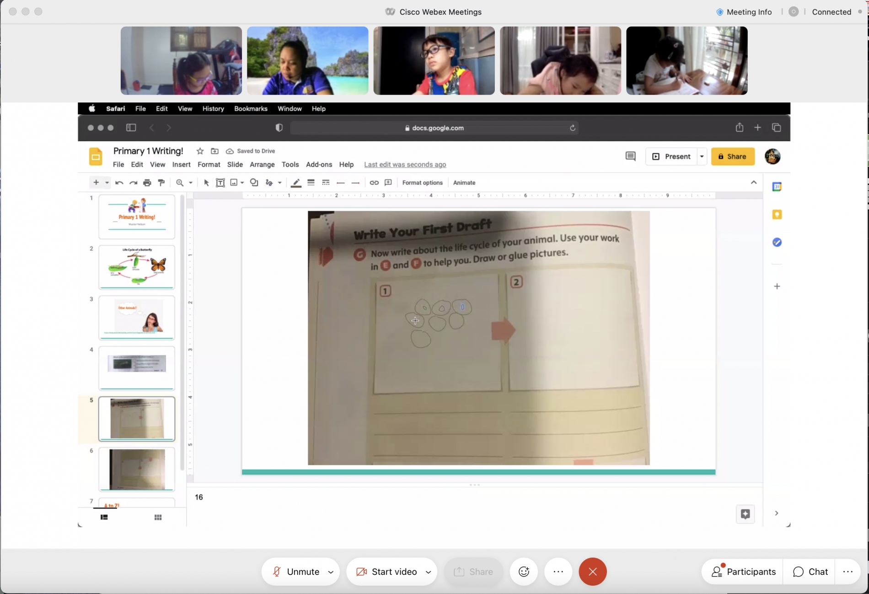Open the Slides File menu

click(x=118, y=164)
